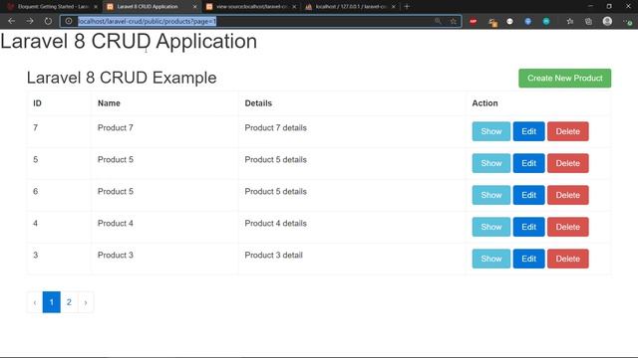Viewport: 638px width, 358px height.
Task: Delete the Product 4 row
Action: [567, 227]
